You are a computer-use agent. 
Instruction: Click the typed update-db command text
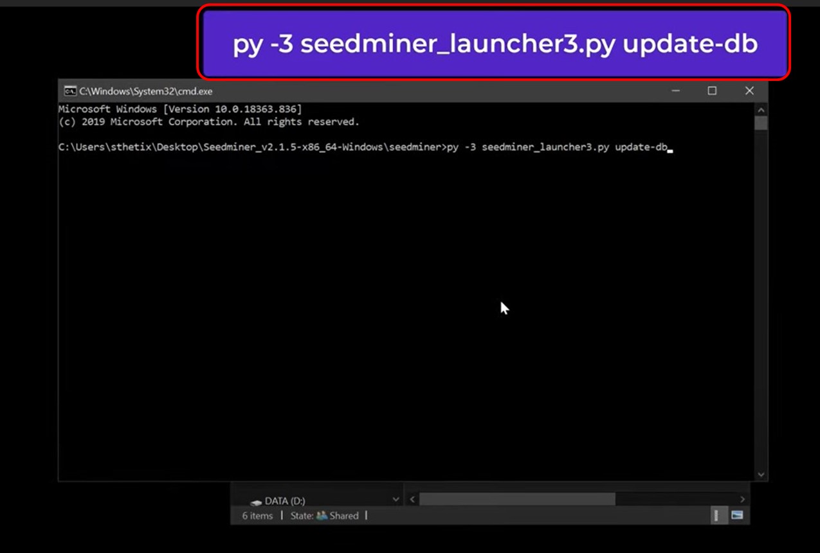click(x=558, y=148)
